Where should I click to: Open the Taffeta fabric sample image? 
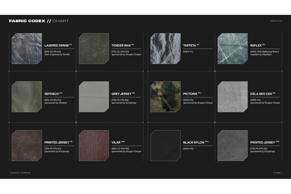pyautogui.click(x=165, y=49)
